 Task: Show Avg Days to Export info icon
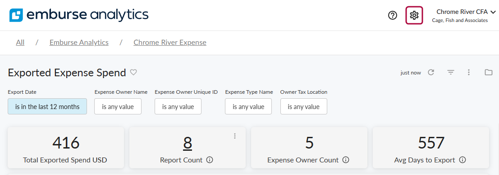coord(462,160)
